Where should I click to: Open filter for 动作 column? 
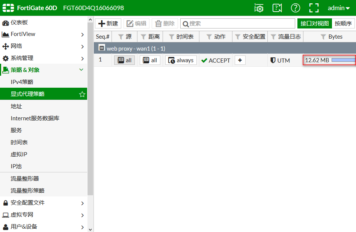click(209, 37)
